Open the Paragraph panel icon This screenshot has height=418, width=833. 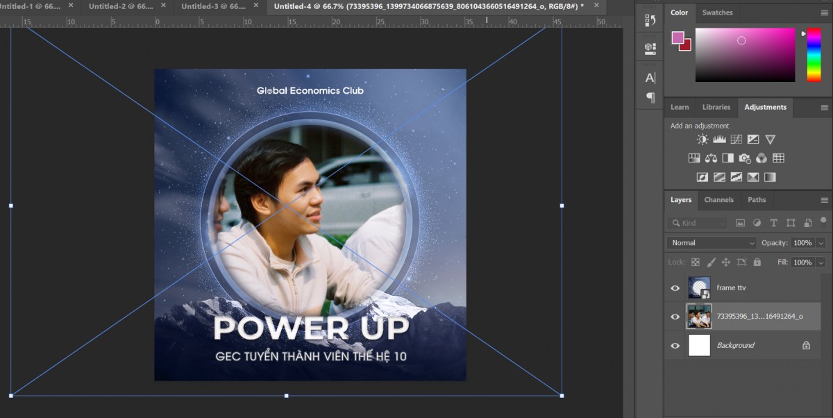[650, 97]
